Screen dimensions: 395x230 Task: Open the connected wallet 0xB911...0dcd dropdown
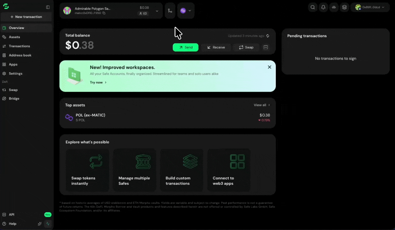[x=370, y=7]
